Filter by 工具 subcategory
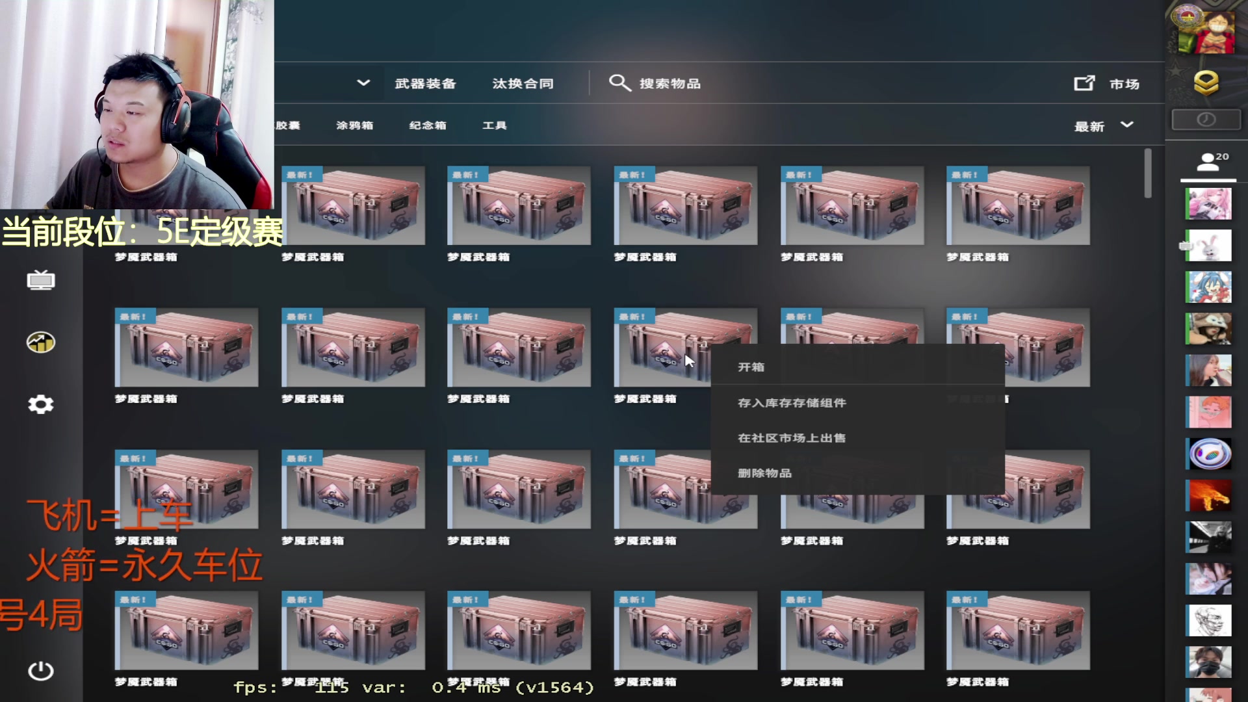The height and width of the screenshot is (702, 1248). 495,125
